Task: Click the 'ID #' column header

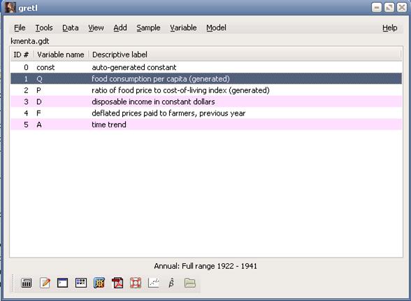Action: 22,55
